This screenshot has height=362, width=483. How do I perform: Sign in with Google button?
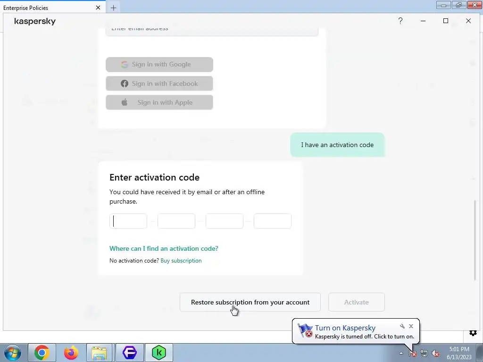(x=159, y=64)
